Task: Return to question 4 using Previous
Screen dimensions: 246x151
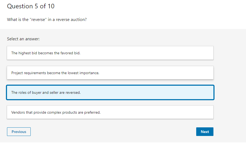Action: pos(19,132)
